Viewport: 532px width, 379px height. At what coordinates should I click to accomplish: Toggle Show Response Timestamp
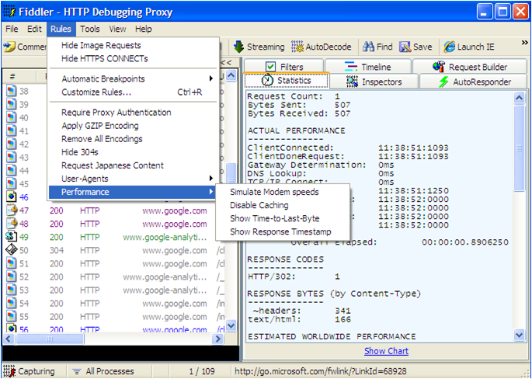coord(283,231)
